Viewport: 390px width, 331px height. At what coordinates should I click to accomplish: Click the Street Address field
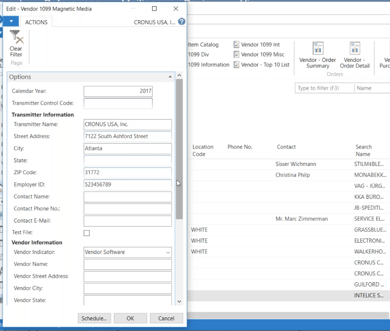pyautogui.click(x=128, y=136)
